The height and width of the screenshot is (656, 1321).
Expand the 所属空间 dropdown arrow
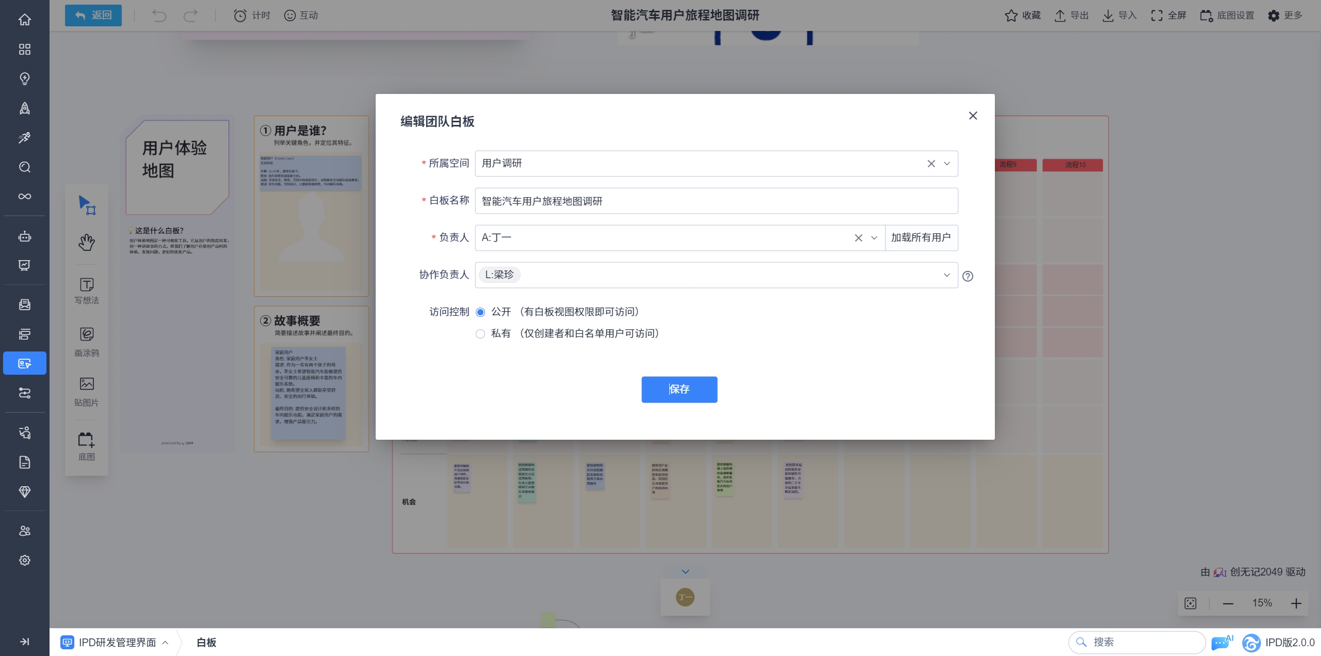[x=947, y=164]
